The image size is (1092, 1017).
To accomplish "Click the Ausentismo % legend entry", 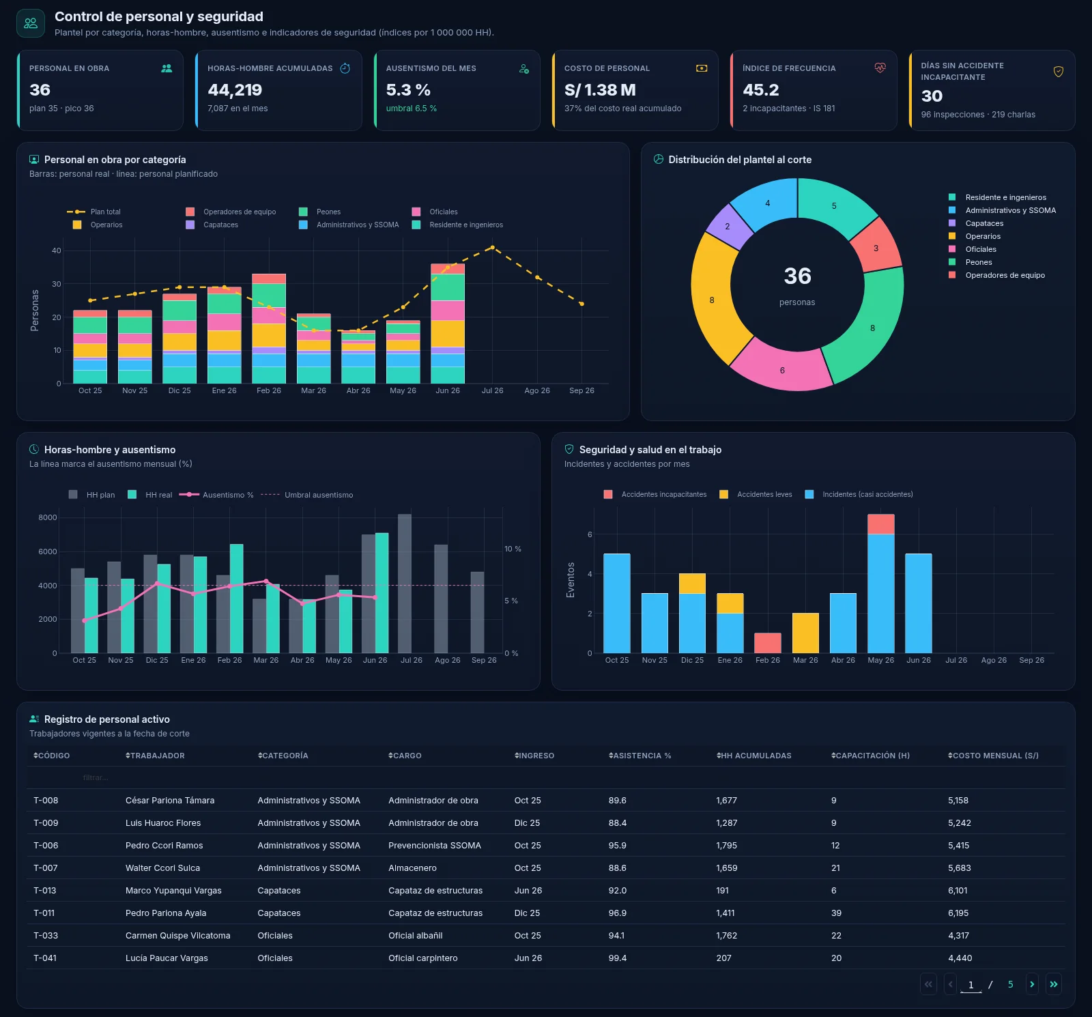I will pos(216,495).
